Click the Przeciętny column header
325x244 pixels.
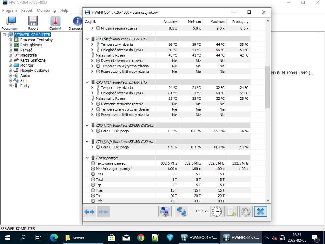pos(238,22)
